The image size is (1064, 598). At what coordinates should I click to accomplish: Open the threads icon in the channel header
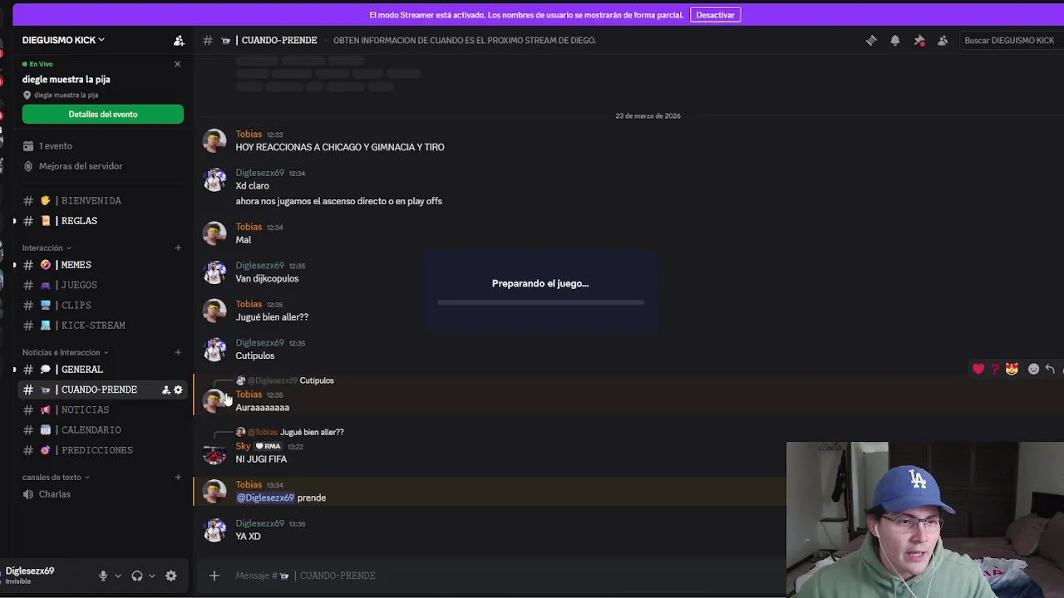(x=871, y=40)
